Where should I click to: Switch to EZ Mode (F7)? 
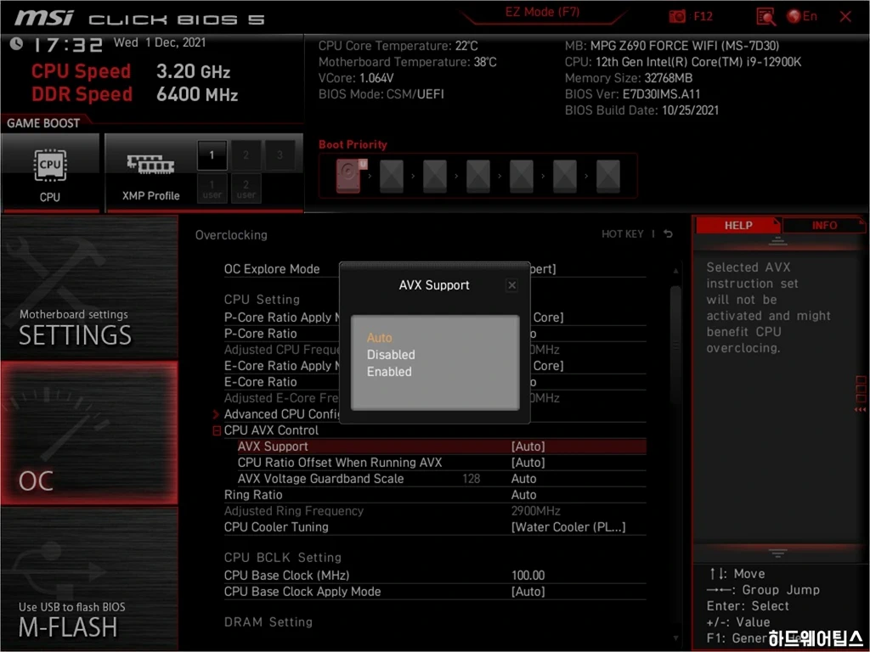542,12
